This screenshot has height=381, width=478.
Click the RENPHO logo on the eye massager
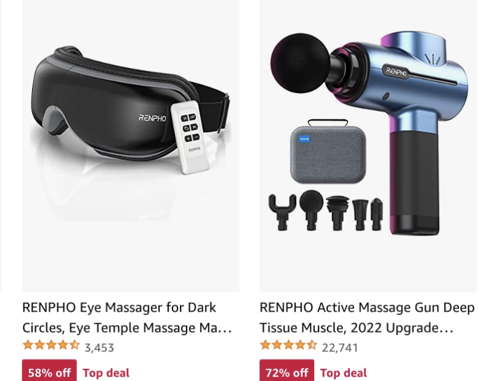pyautogui.click(x=152, y=118)
